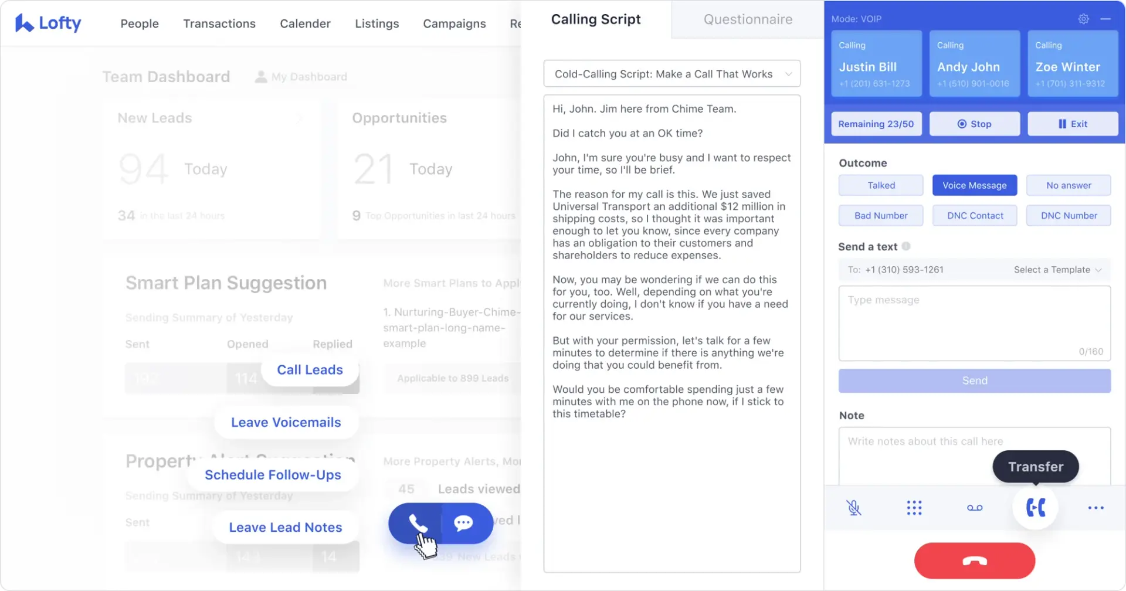Switch to the Calling Script tab
Image resolution: width=1126 pixels, height=591 pixels.
(596, 19)
